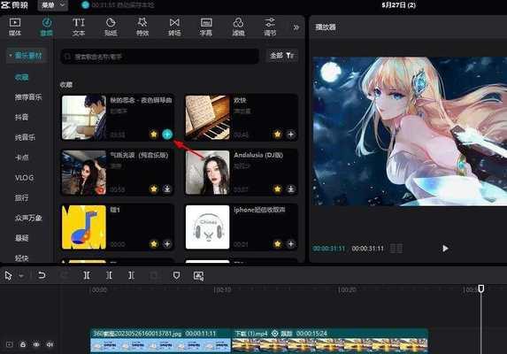Toggle the main track cover icon
This screenshot has width=507, height=354.
10,344
